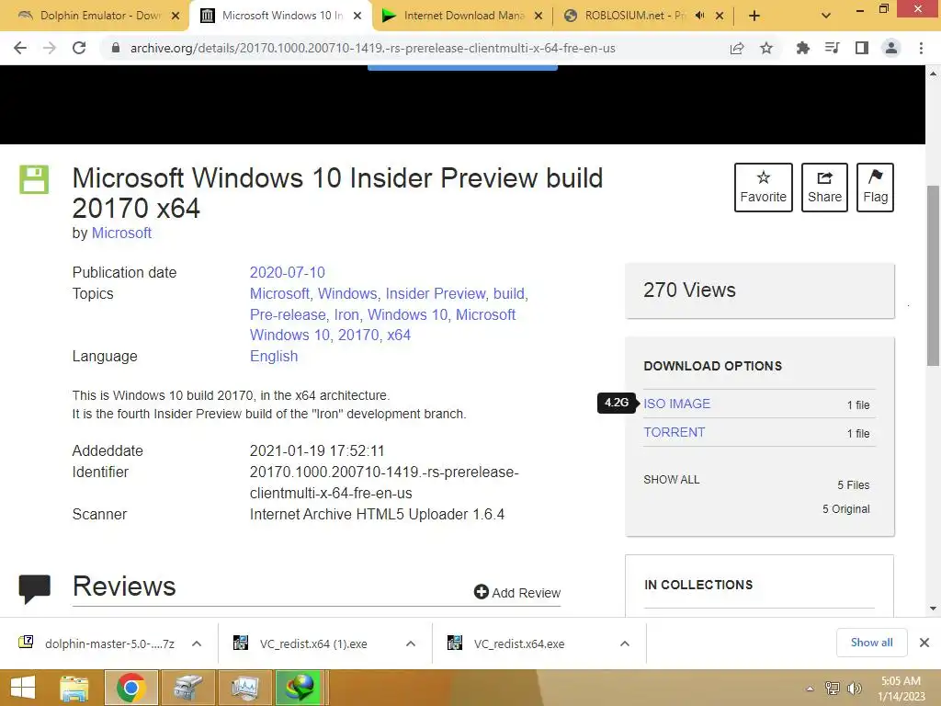The image size is (941, 706).
Task: Reload the archive.org page
Action: pos(79,48)
